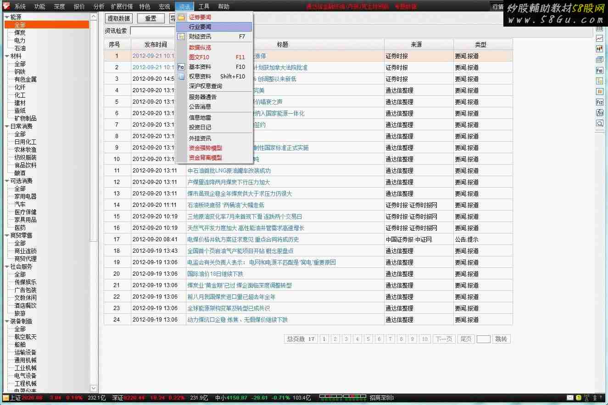Select 食品饮料 in the tree

point(25,165)
